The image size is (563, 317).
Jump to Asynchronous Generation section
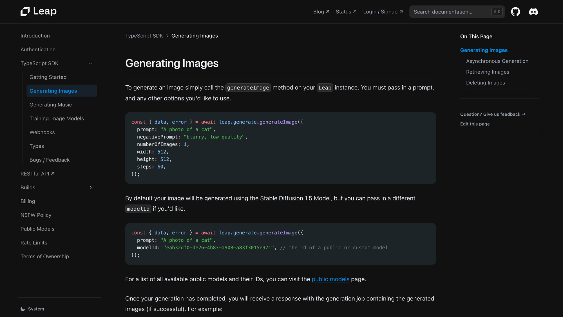point(497,61)
